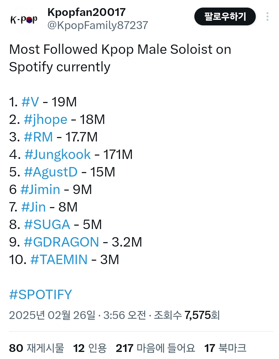This screenshot has height=359, width=279.
Task: Open the #GDRAGON hashtag
Action: tap(61, 242)
